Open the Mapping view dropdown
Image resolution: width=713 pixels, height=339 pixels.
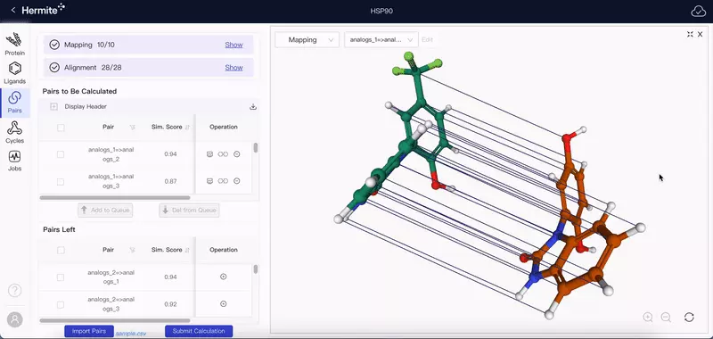[x=307, y=39]
